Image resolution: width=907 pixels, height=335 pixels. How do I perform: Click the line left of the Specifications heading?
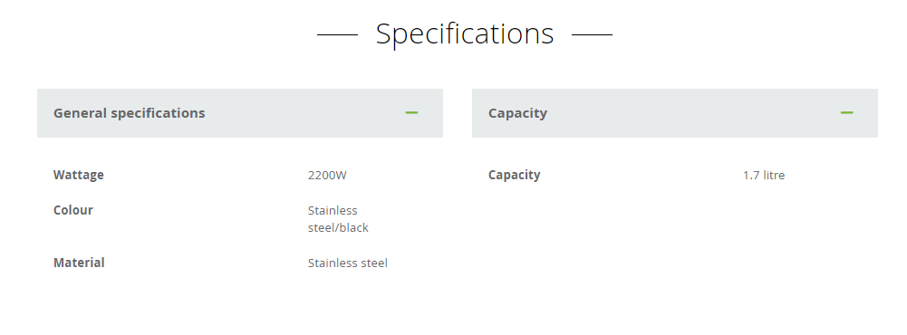click(337, 34)
